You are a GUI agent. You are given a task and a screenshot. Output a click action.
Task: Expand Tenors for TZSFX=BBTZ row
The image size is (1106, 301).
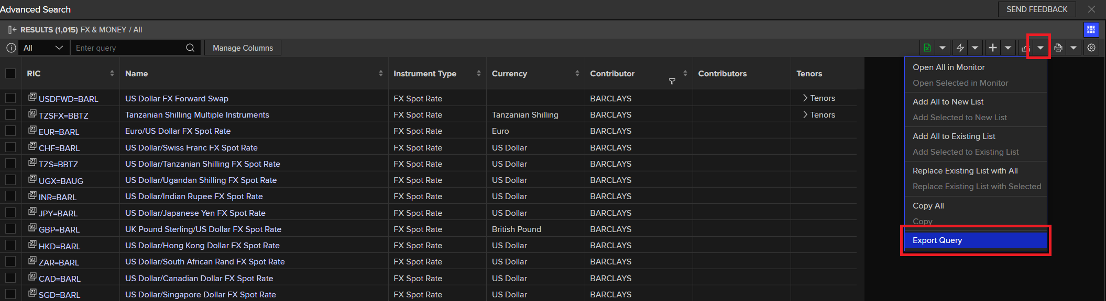tap(819, 114)
